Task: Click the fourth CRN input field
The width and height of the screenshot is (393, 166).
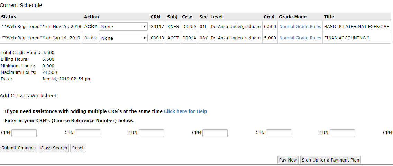Action: [215, 133]
